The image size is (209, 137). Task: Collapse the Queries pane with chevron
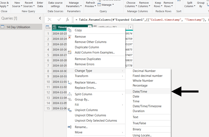click(40, 18)
